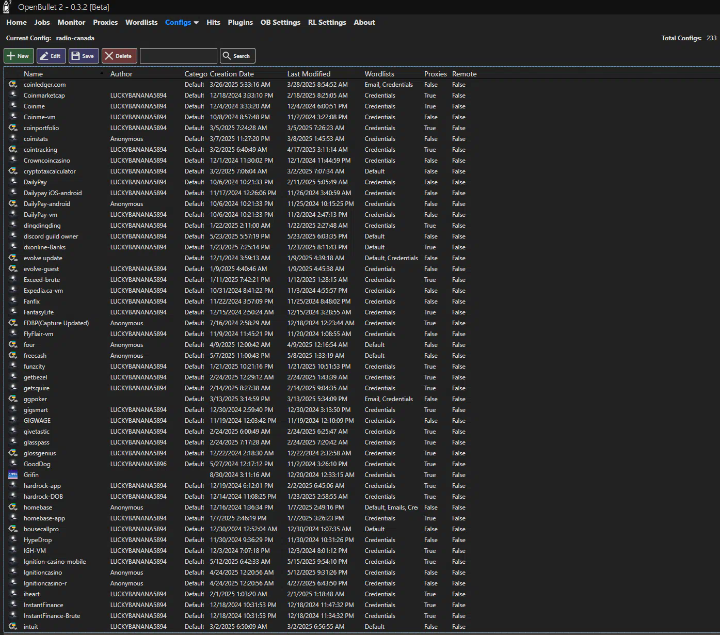The image size is (720, 635).
Task: Click the evolve update config icon
Action: (x=13, y=258)
